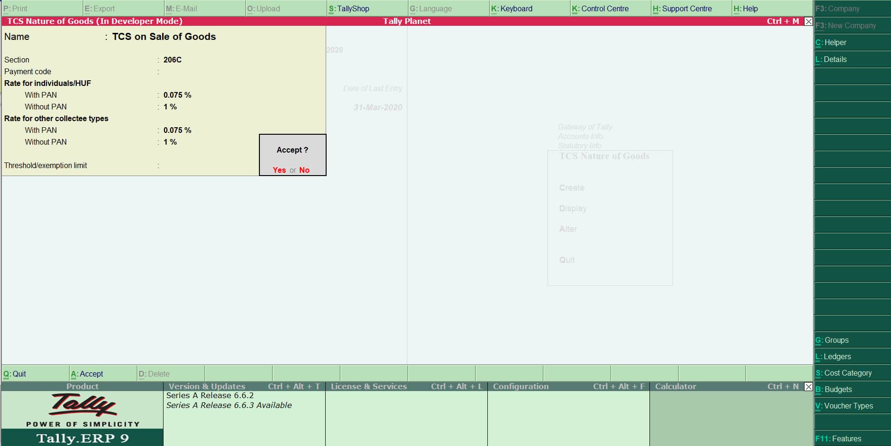
Task: Click Help in the top bar
Action: tap(773, 8)
